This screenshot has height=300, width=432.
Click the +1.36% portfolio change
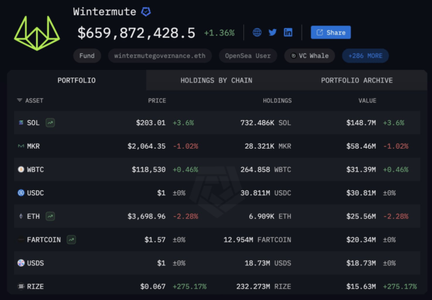[219, 33]
